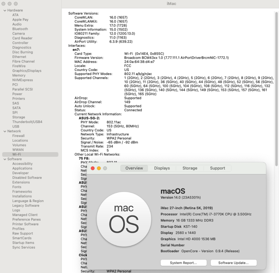Viewport: 279px width, 273px height.
Task: Select Logs under Software
Action: pos(16,210)
